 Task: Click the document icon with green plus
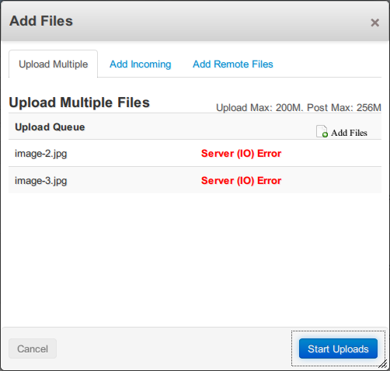pos(322,131)
